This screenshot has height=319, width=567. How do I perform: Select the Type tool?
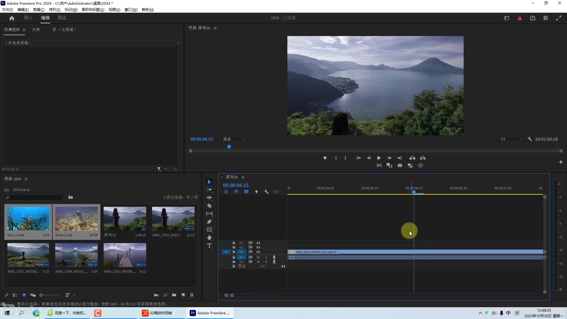pos(209,245)
